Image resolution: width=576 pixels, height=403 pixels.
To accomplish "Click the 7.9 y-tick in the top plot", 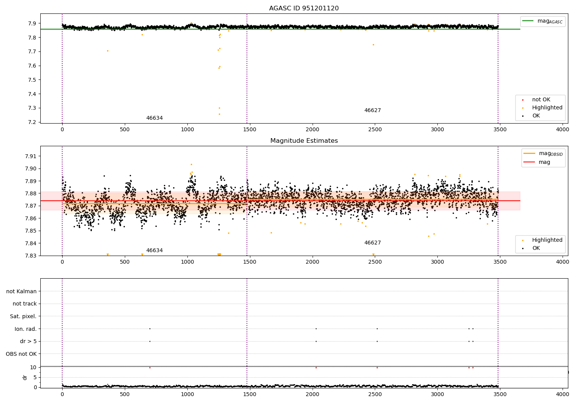I will point(32,23).
